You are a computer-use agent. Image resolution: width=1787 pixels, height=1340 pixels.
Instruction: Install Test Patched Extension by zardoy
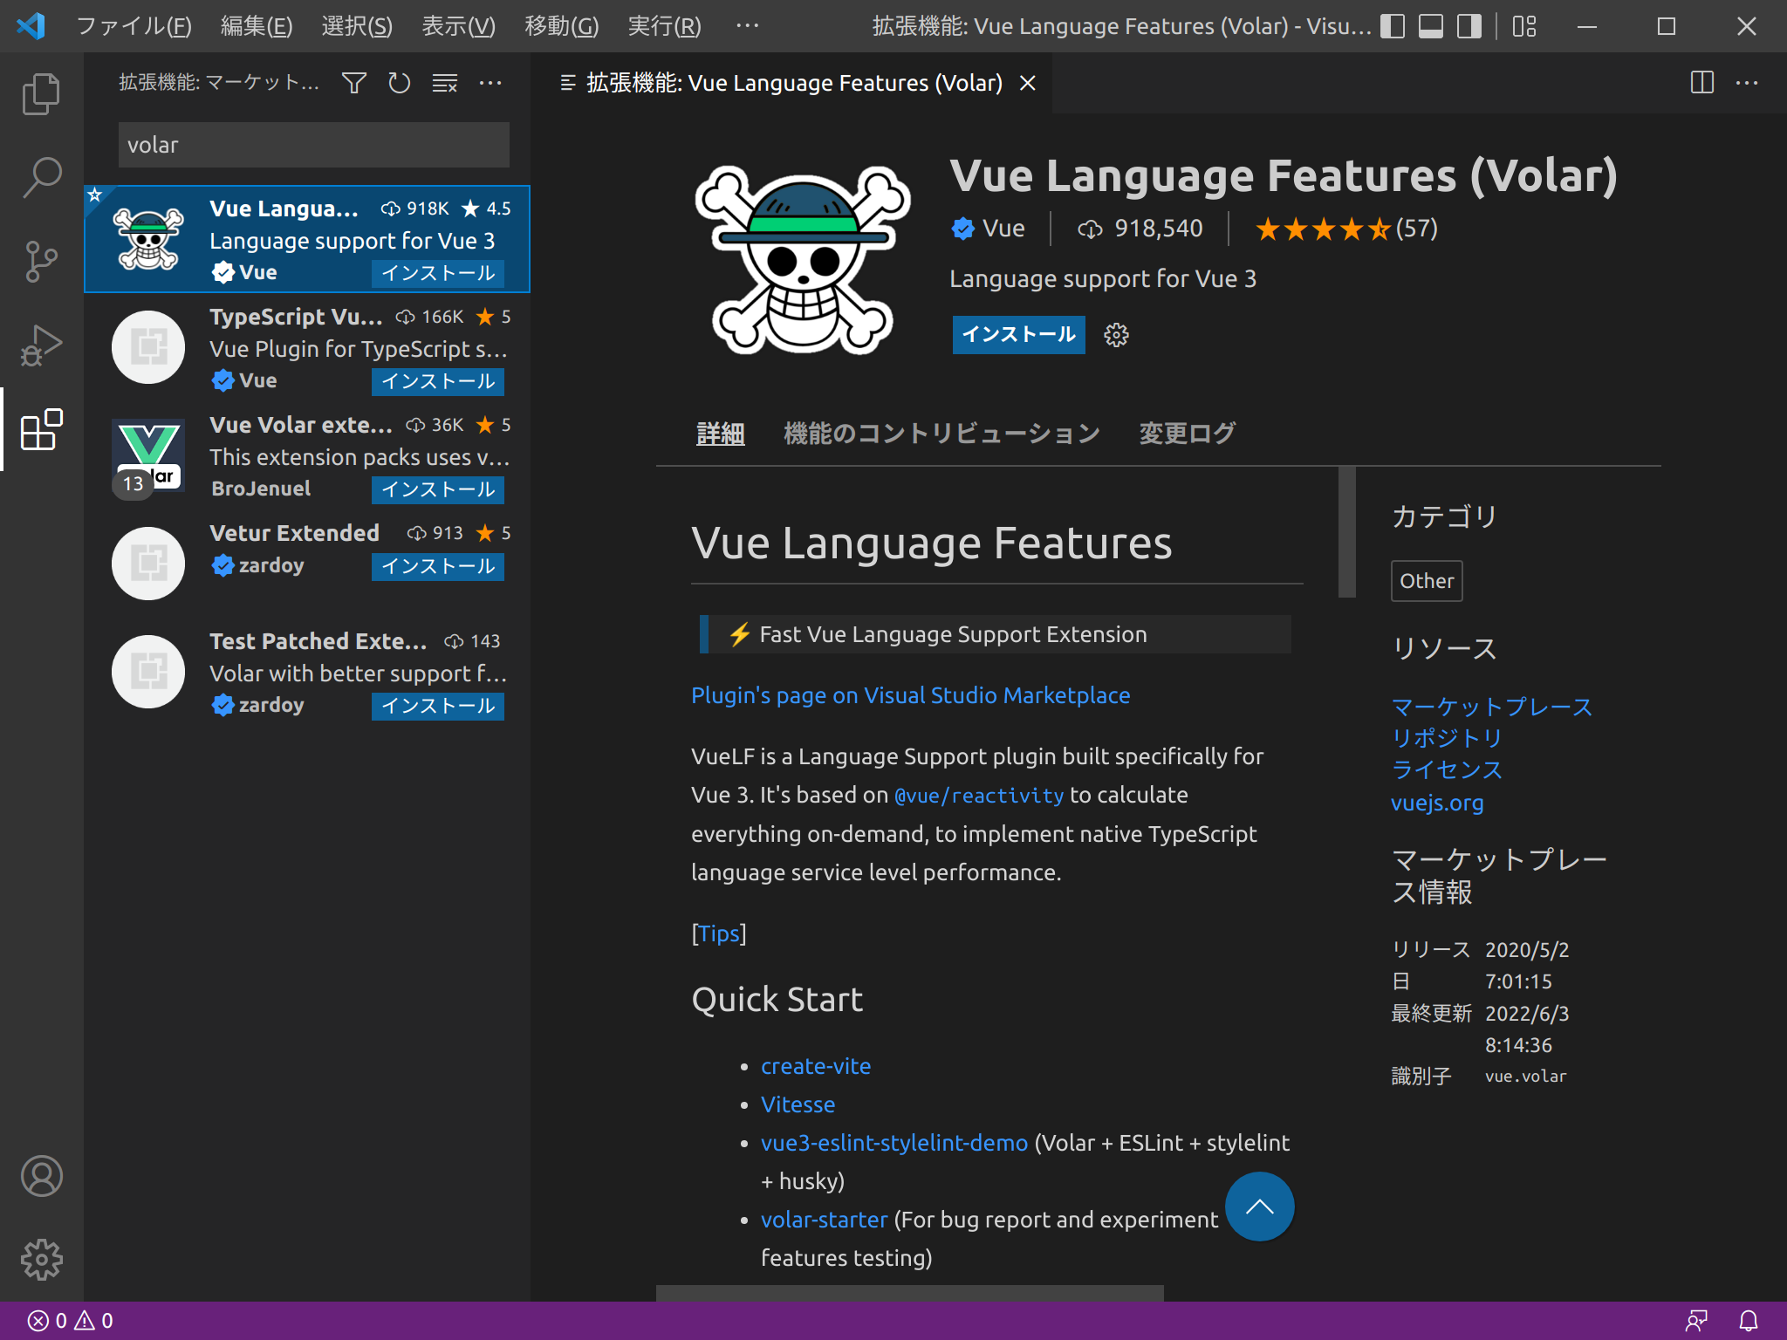437,706
